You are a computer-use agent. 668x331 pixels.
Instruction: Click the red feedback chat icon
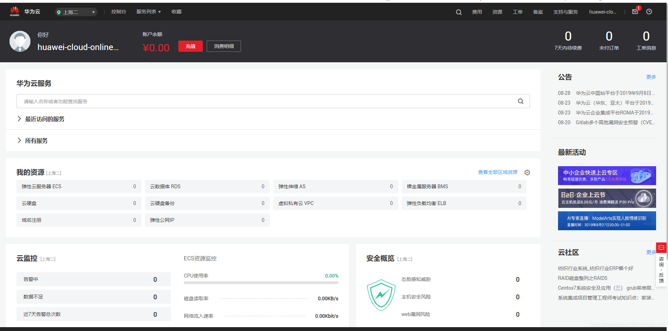click(661, 248)
